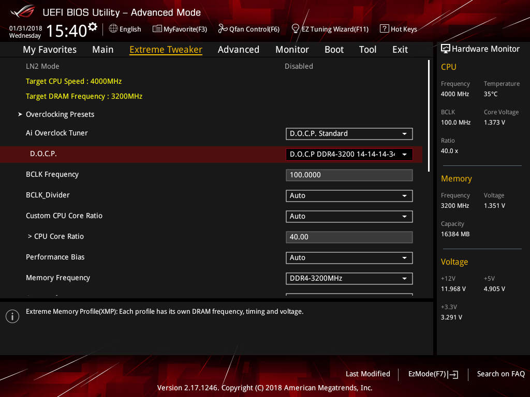530x397 pixels.
Task: Click the MyFavorite list icon
Action: [157, 29]
